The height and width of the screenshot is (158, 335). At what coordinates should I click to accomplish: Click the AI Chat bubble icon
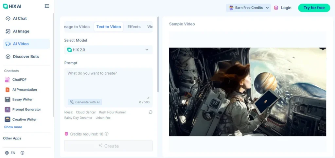point(8,19)
